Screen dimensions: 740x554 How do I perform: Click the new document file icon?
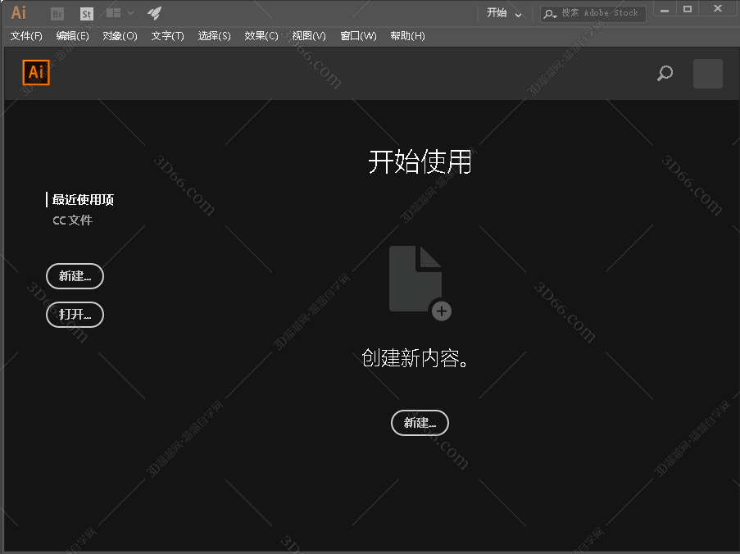click(x=415, y=279)
